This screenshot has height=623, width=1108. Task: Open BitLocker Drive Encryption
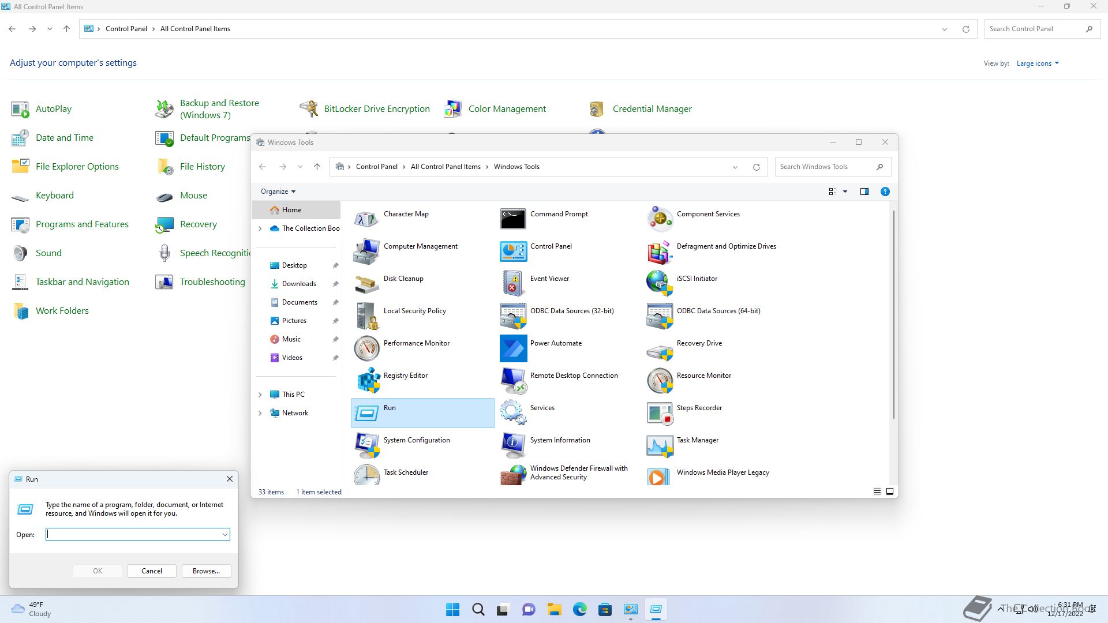[x=365, y=109]
